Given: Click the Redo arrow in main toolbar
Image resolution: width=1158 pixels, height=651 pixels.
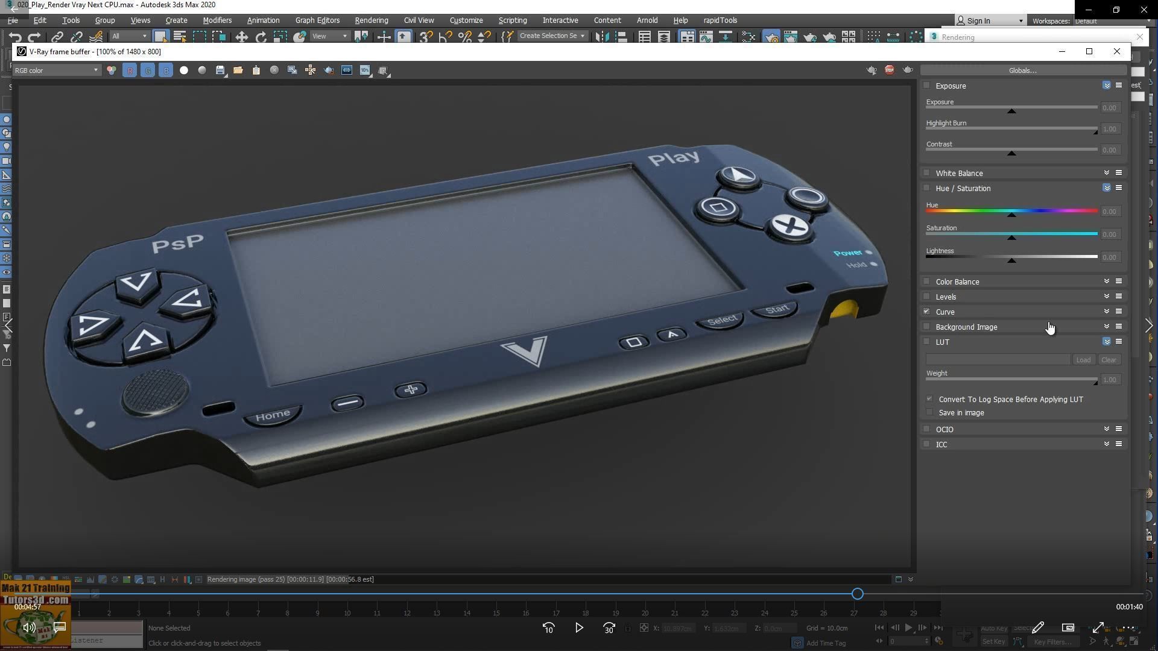Looking at the screenshot, I should click(x=34, y=37).
